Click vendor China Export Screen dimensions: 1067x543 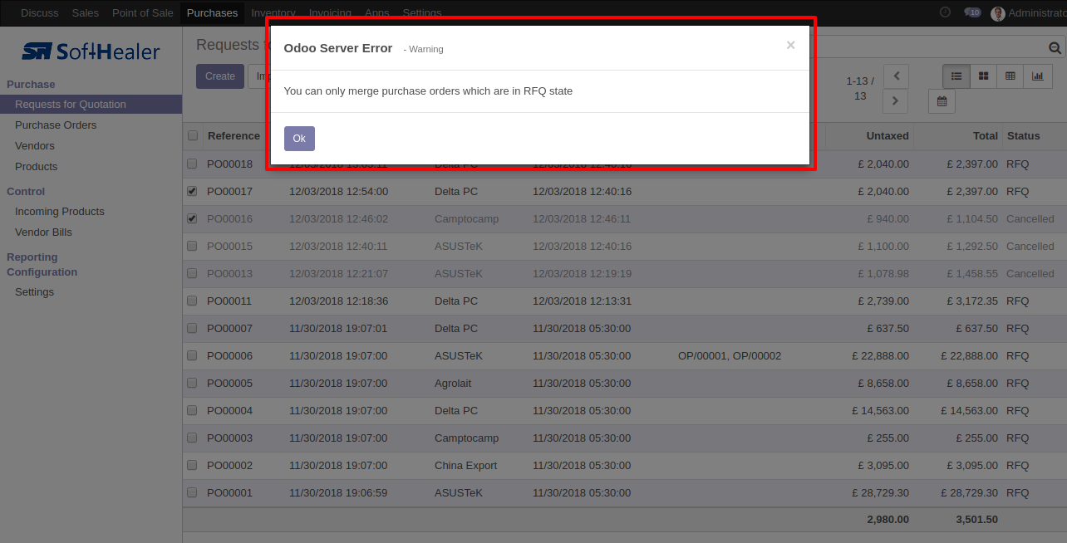pos(465,466)
